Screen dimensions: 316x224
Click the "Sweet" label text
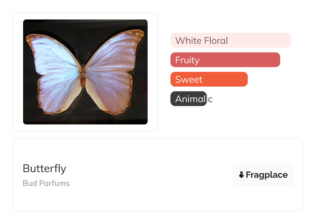189,80
